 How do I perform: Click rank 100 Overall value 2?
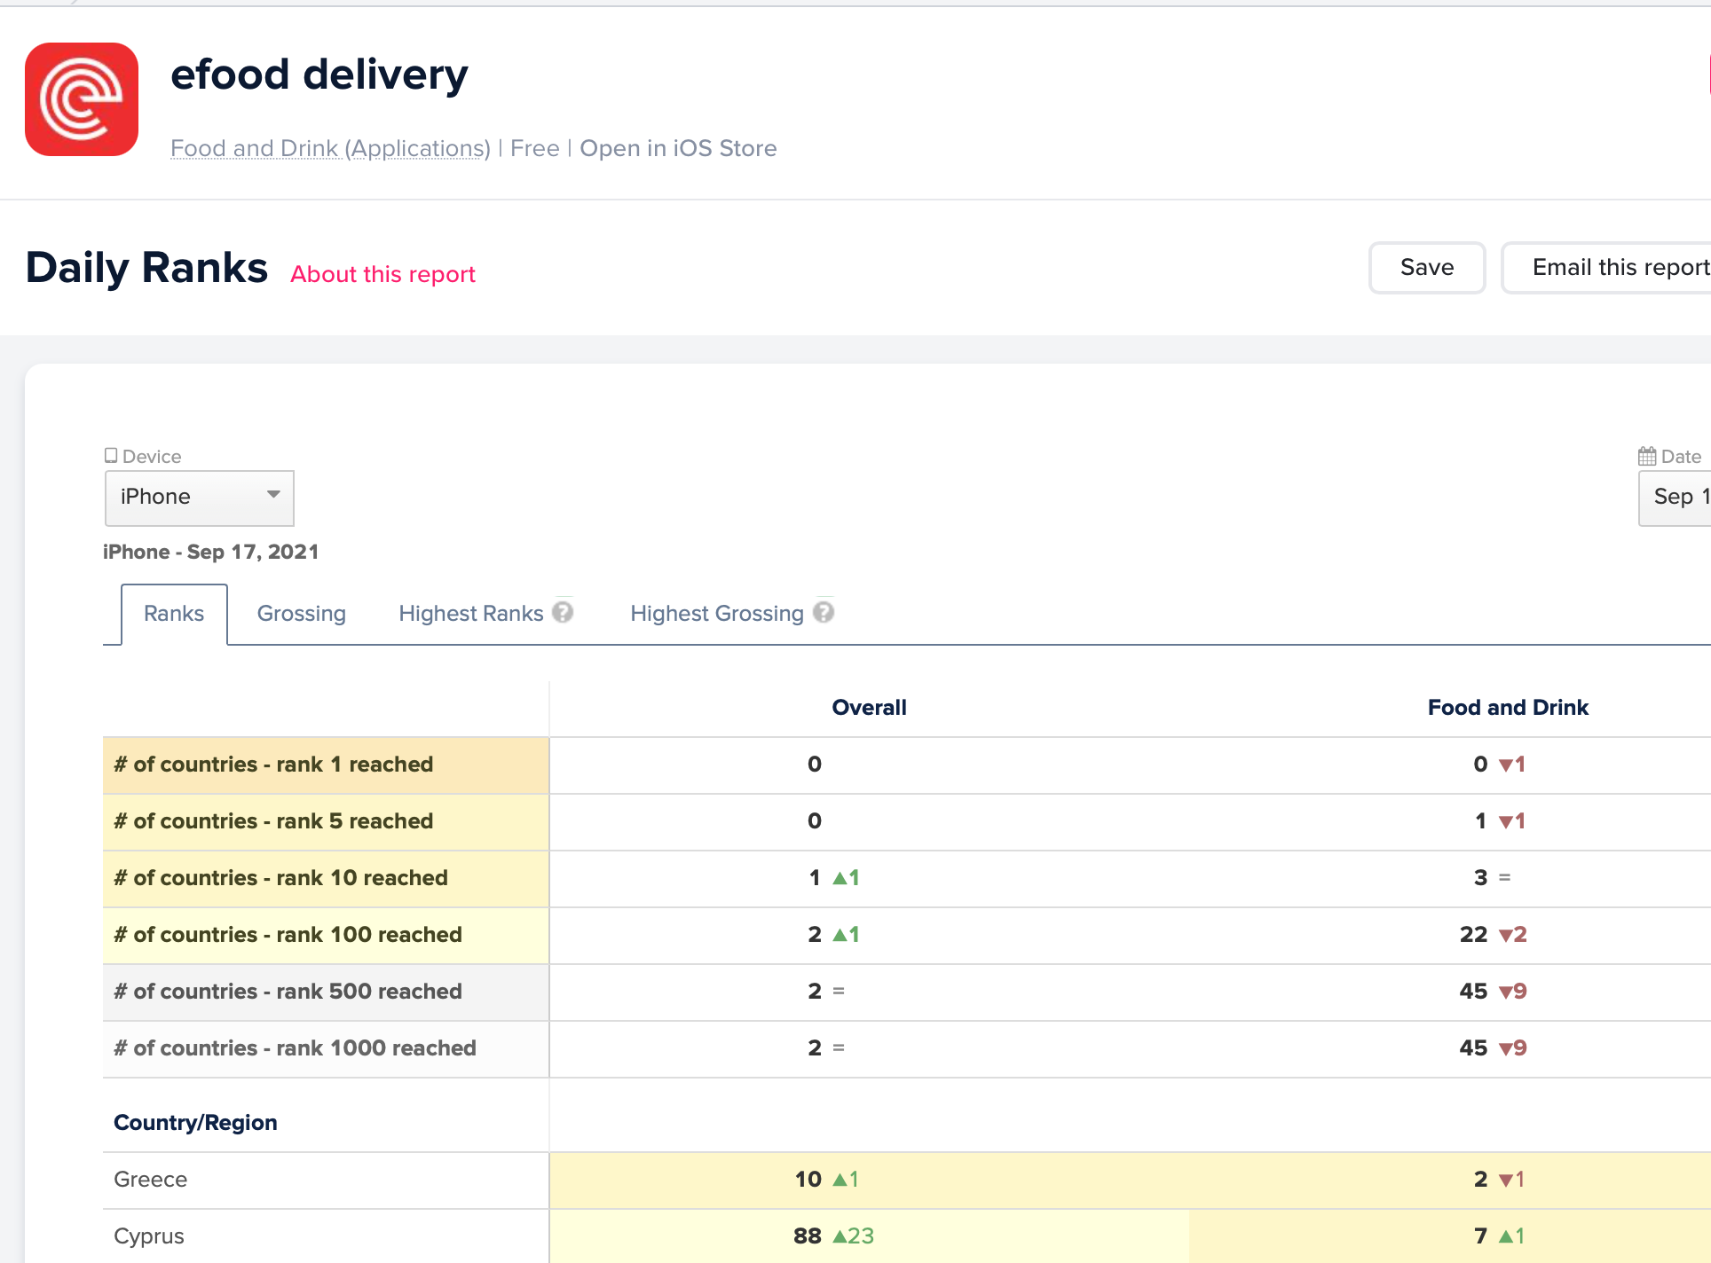[815, 935]
